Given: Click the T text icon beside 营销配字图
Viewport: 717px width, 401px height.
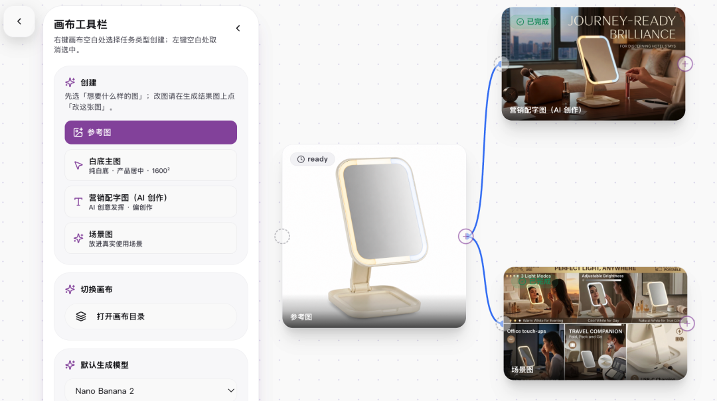Looking at the screenshot, I should [78, 202].
